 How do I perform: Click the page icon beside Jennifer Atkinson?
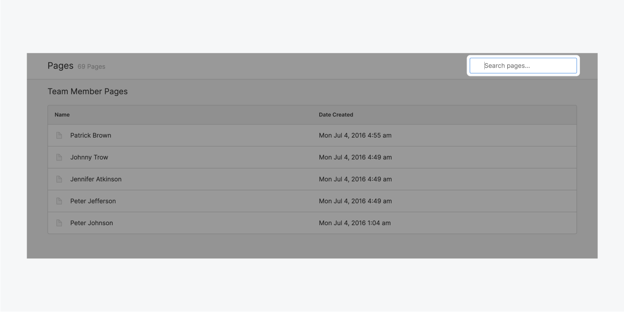coord(59,179)
